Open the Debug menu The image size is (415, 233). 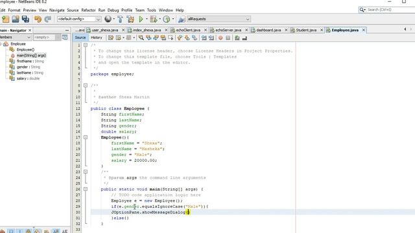113,10
